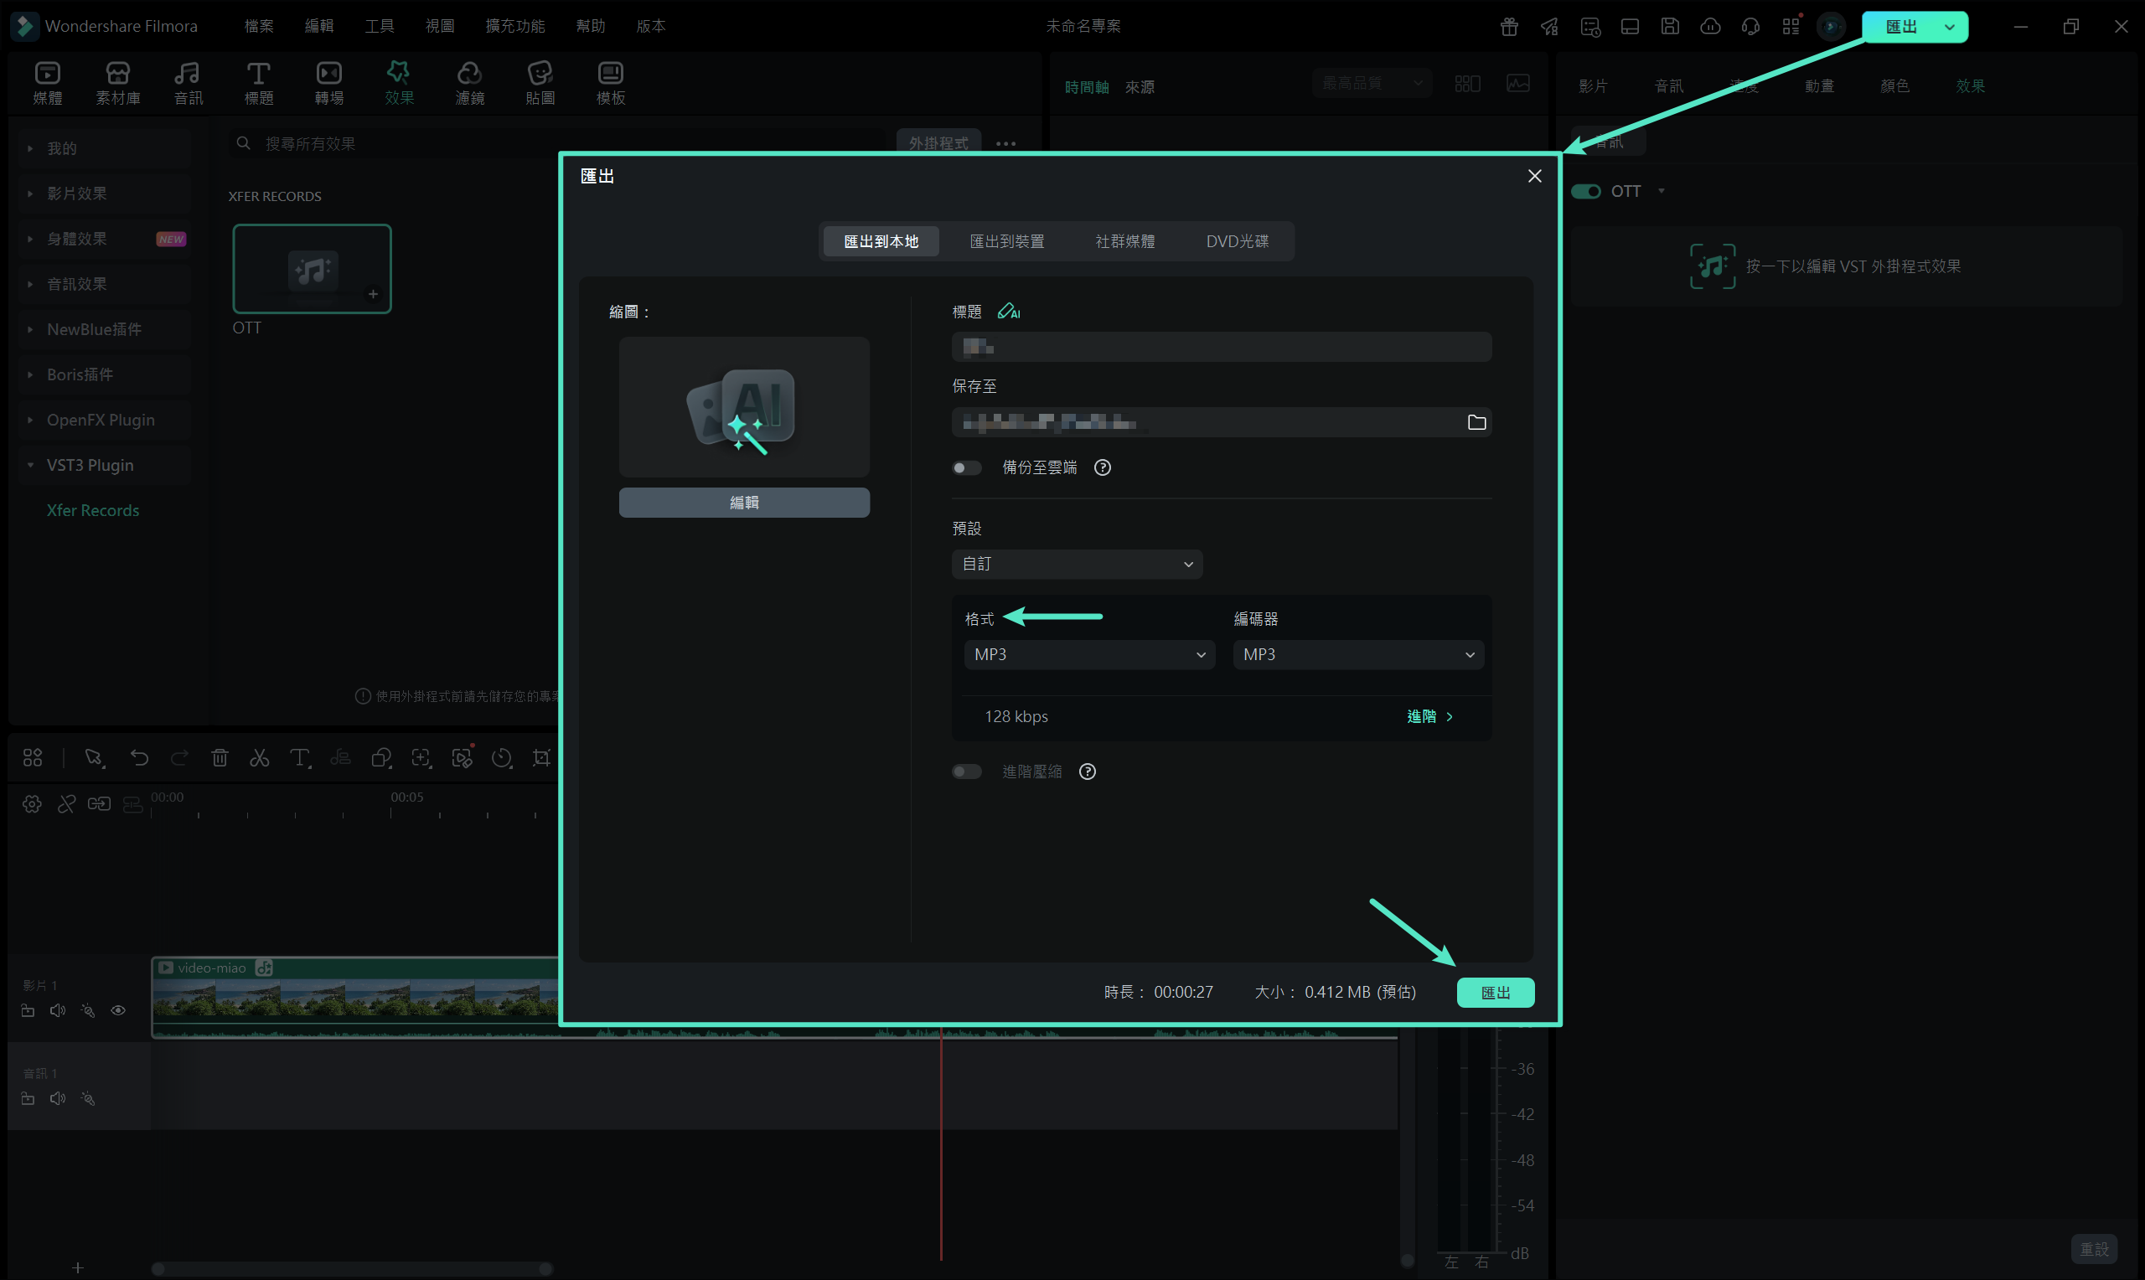The width and height of the screenshot is (2145, 1280).
Task: Switch to the 匯出到裝置 tab
Action: pyautogui.click(x=1006, y=241)
